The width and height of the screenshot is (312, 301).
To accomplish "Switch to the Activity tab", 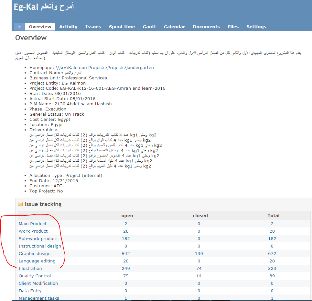I will point(68,27).
